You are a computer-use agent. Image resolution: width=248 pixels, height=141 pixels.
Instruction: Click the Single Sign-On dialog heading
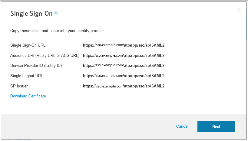31,14
